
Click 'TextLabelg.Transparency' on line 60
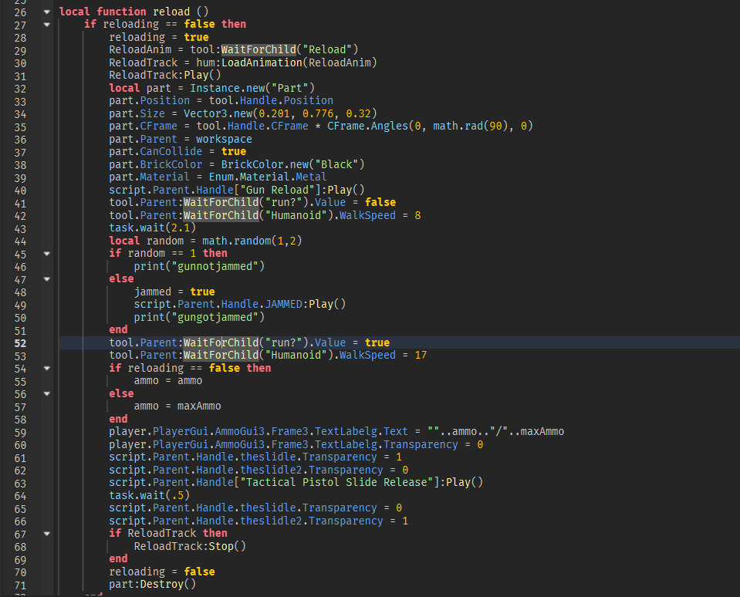click(x=386, y=445)
